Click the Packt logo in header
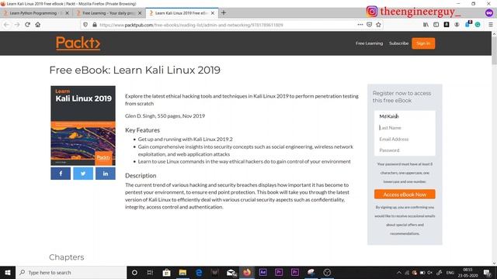The image size is (497, 279). coord(78,43)
